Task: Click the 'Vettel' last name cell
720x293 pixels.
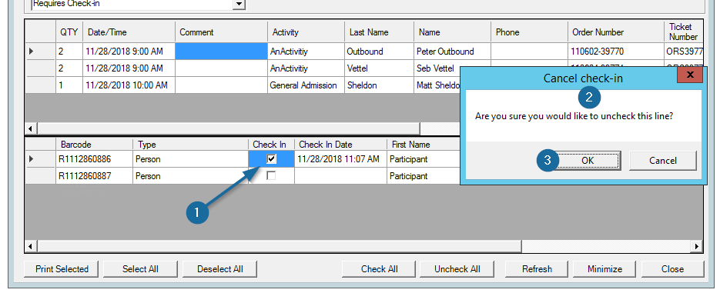Action: [x=380, y=68]
